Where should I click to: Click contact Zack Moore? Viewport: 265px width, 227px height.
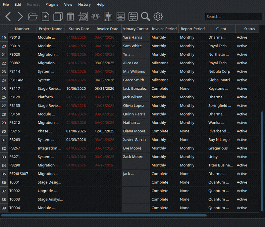(x=136, y=157)
